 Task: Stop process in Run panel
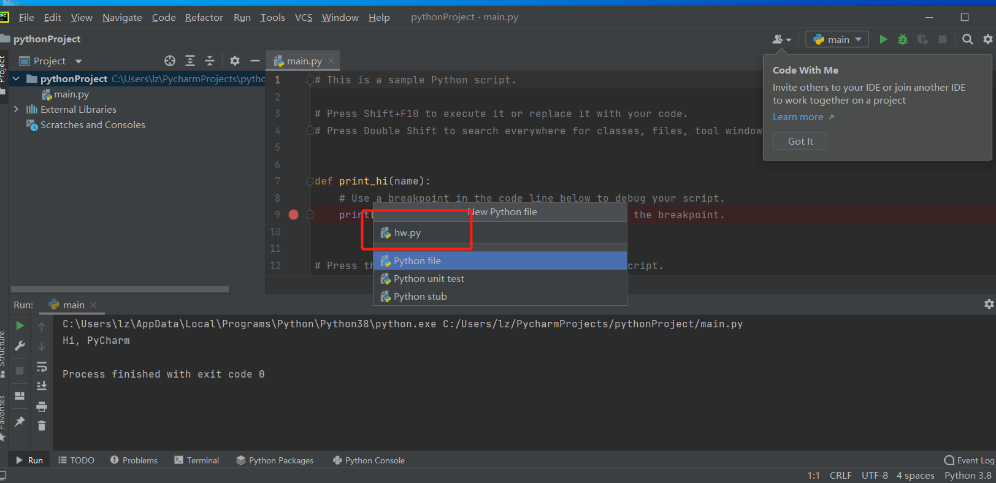click(x=20, y=371)
